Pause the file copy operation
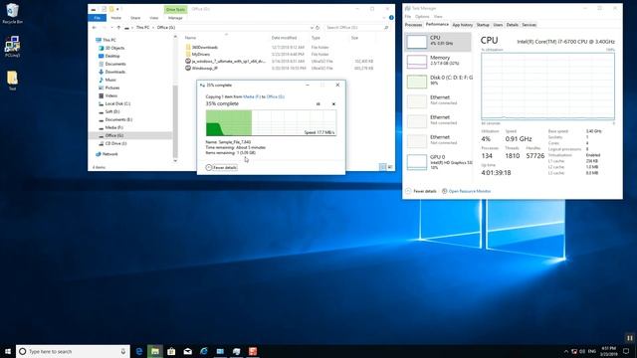The image size is (637, 358). pos(318,103)
